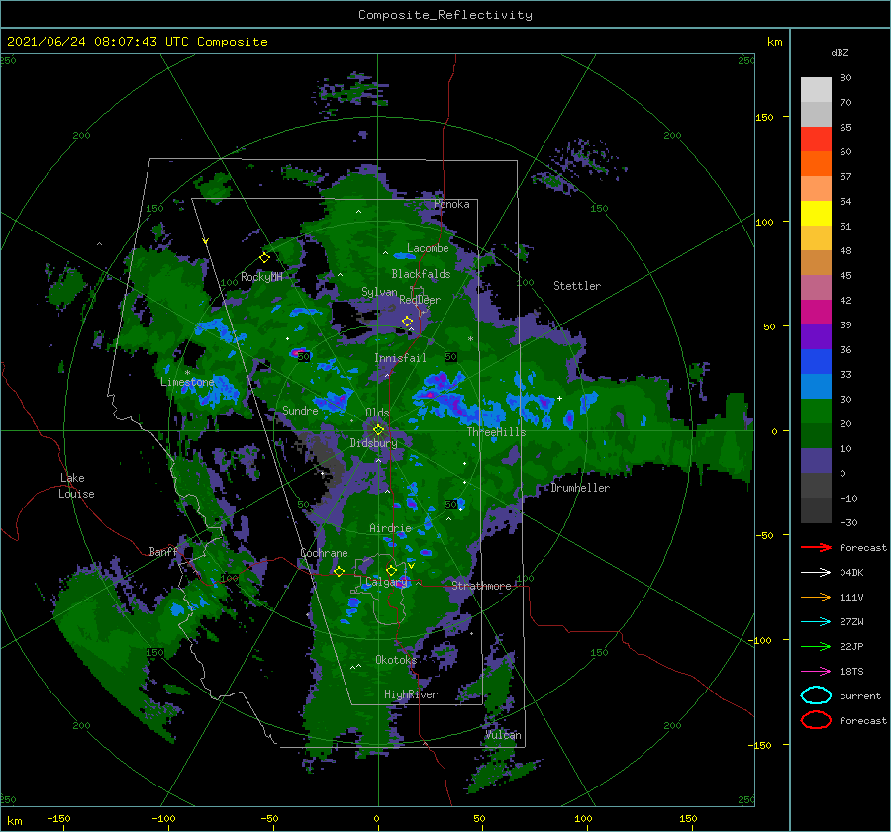Click the green 22JP arrow icon

click(816, 646)
